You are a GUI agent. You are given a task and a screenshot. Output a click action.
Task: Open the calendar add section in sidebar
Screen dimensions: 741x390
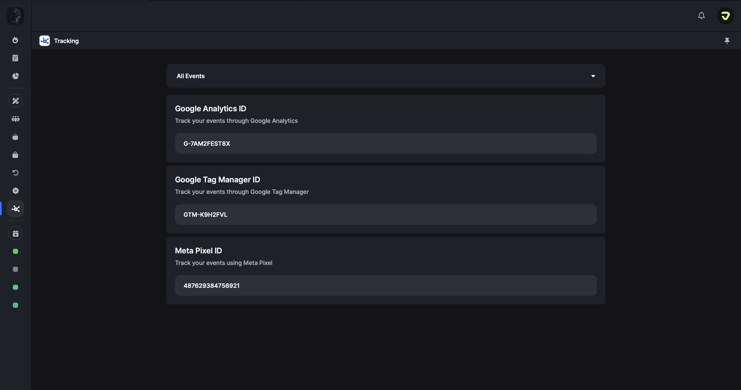pyautogui.click(x=15, y=233)
